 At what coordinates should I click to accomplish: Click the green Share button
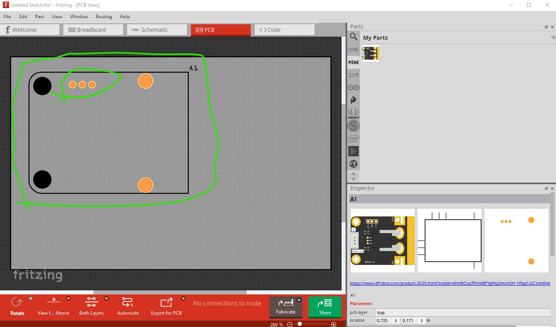point(325,307)
